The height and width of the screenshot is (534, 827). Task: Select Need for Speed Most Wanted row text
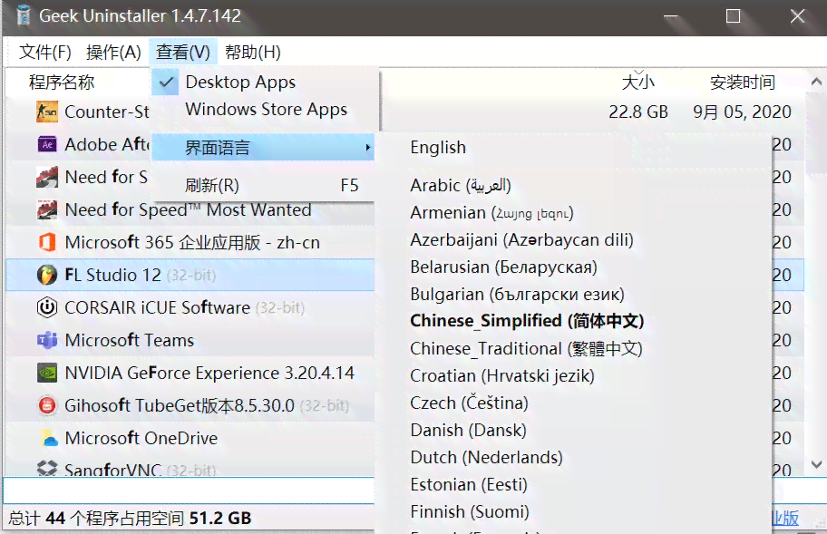tap(189, 209)
